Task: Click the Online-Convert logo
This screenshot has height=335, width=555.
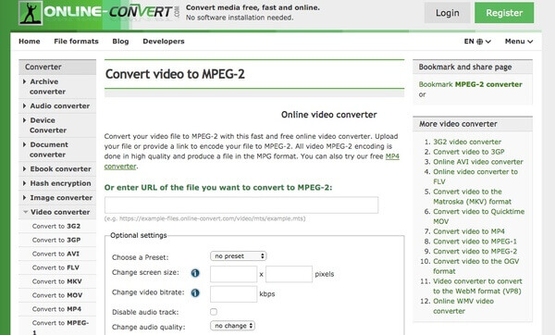Action: pyautogui.click(x=99, y=13)
